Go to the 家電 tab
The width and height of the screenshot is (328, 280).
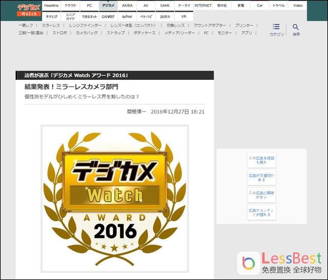(241, 6)
